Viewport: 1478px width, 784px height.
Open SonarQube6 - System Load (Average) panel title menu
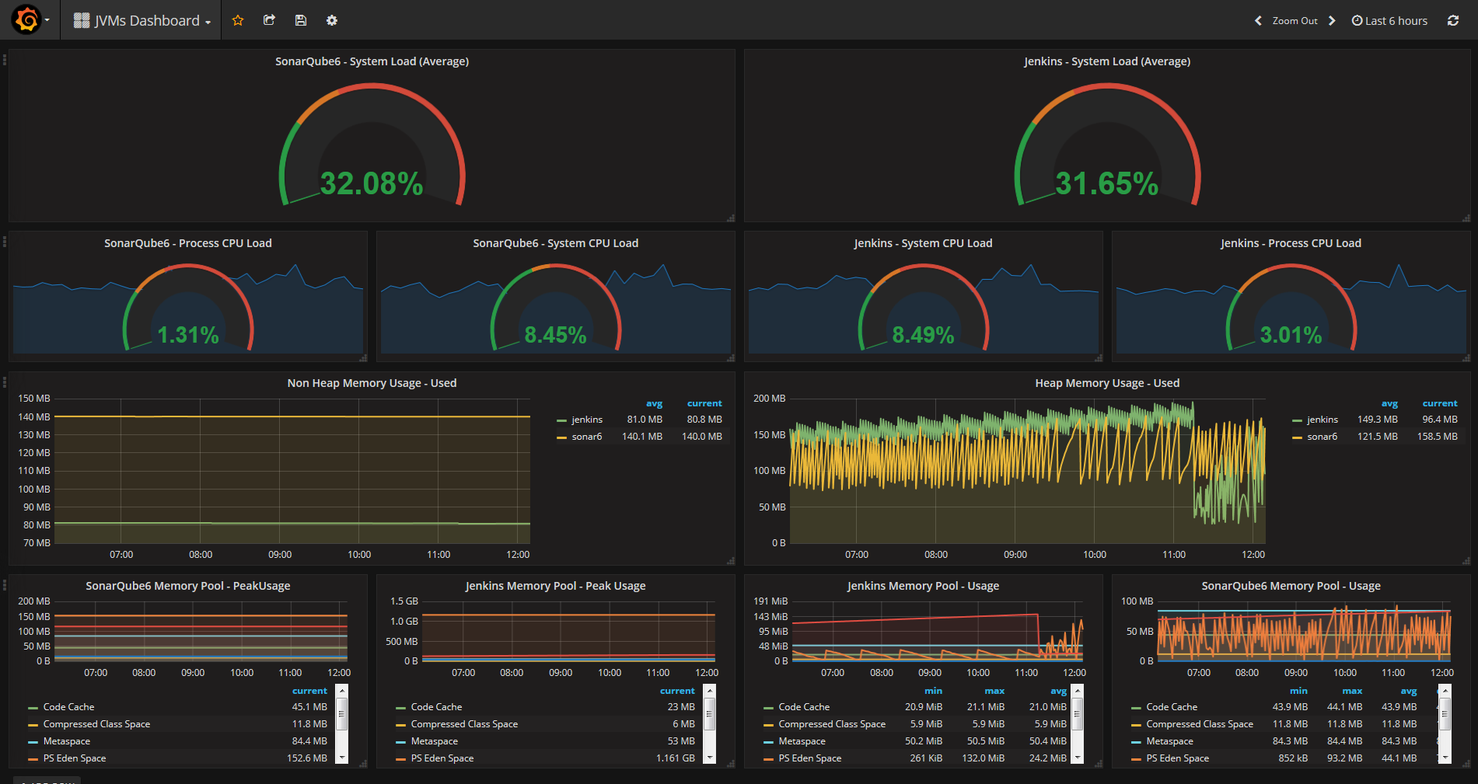pyautogui.click(x=372, y=61)
